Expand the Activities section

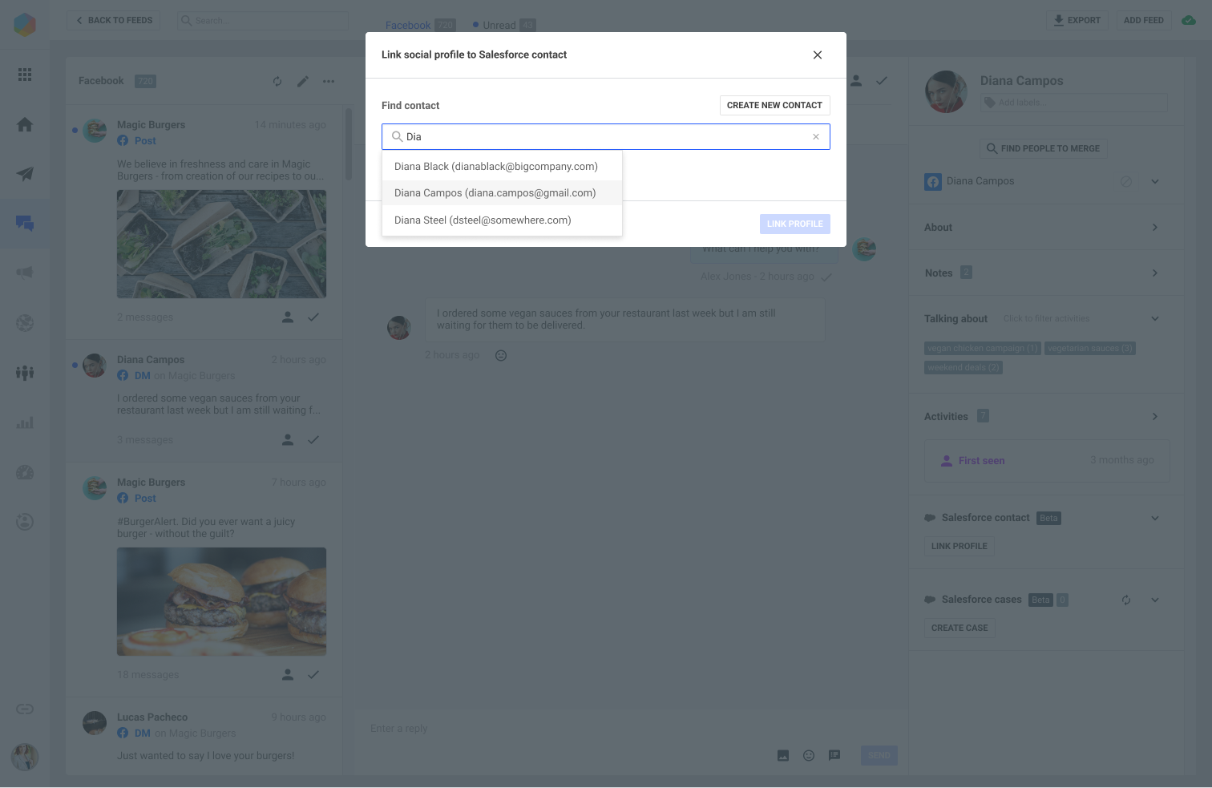[1155, 417]
